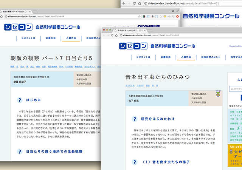Close the 朝顔の観察 tab in the left window

tap(30, 12)
